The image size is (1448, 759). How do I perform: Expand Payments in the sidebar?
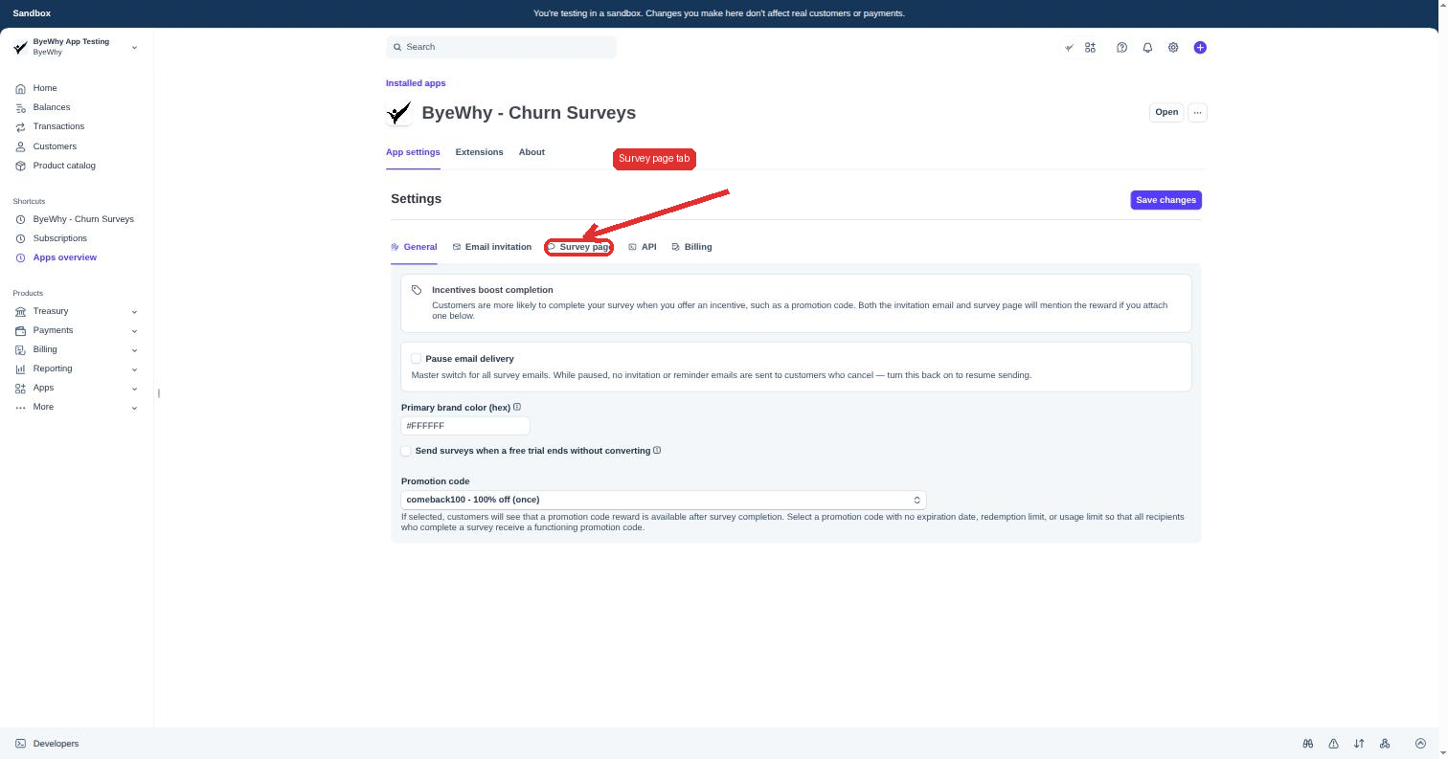[x=77, y=330]
